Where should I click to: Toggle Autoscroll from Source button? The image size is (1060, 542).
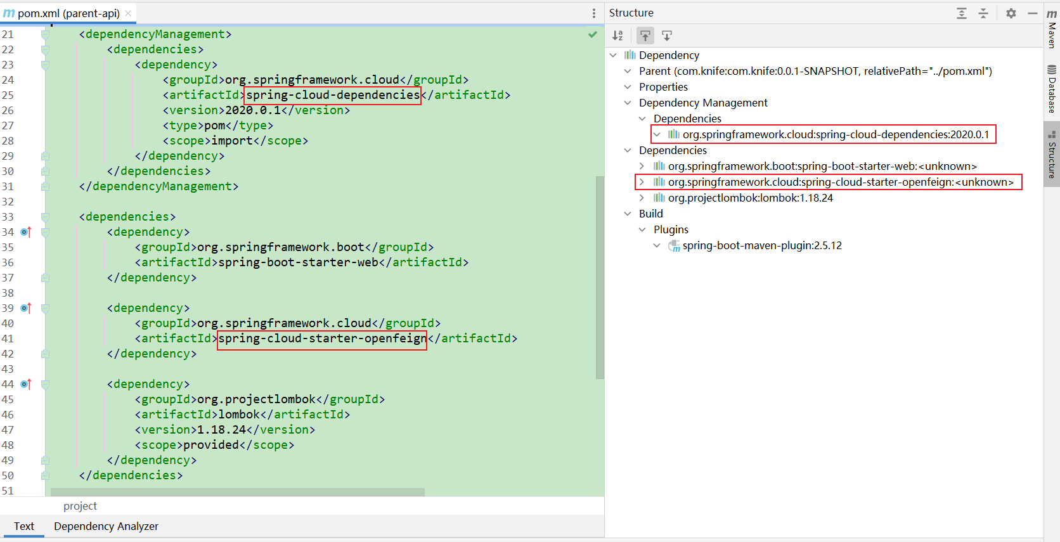click(x=667, y=35)
